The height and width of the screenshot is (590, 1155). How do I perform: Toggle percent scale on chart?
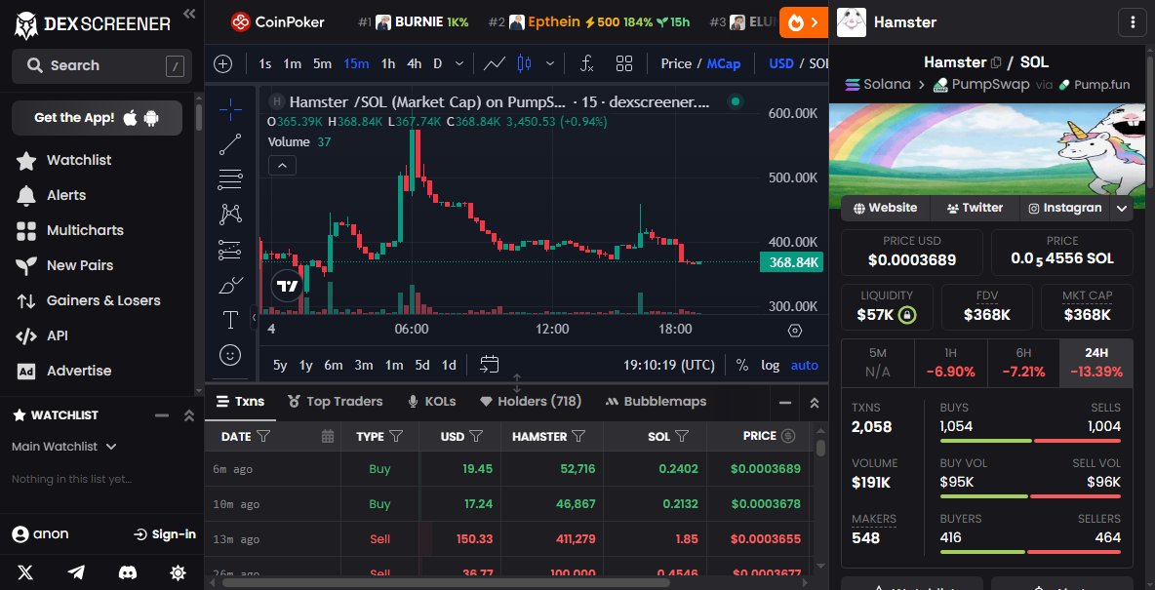click(741, 365)
